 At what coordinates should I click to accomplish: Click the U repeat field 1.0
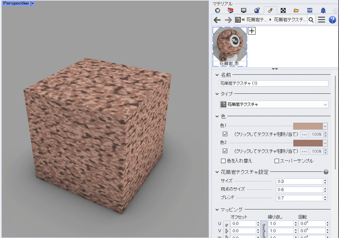pyautogui.click(x=281, y=224)
